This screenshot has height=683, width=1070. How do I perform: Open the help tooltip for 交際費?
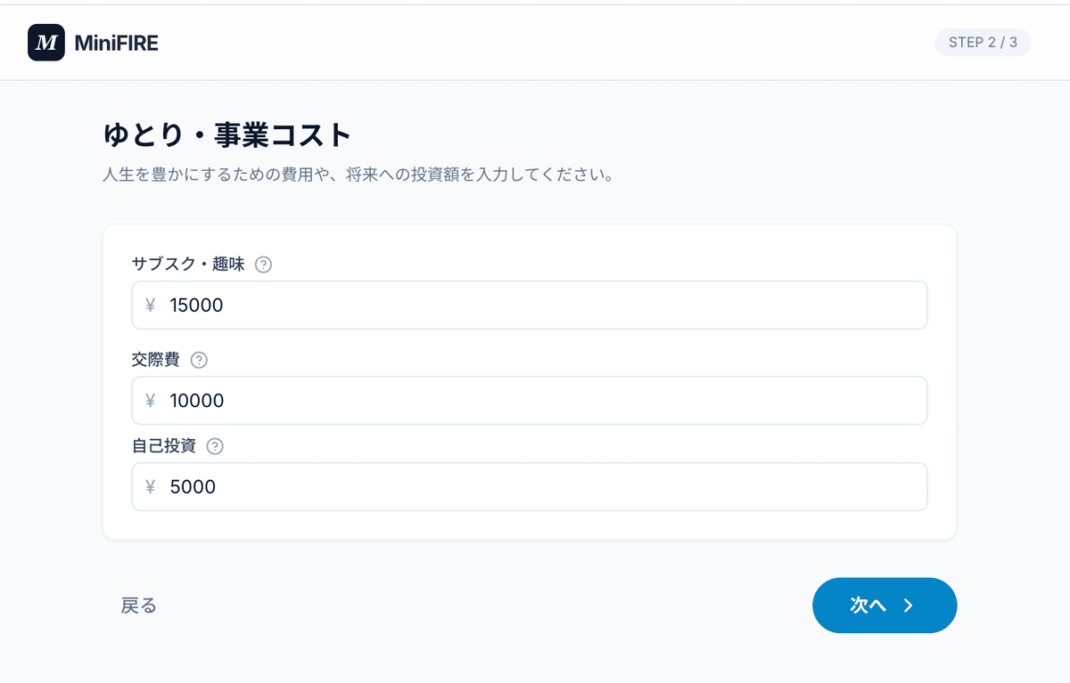(x=199, y=360)
